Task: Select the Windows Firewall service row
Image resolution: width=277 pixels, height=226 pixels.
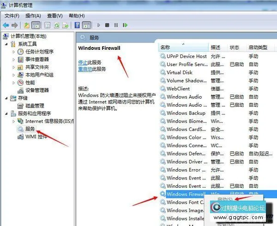Action: point(218,194)
